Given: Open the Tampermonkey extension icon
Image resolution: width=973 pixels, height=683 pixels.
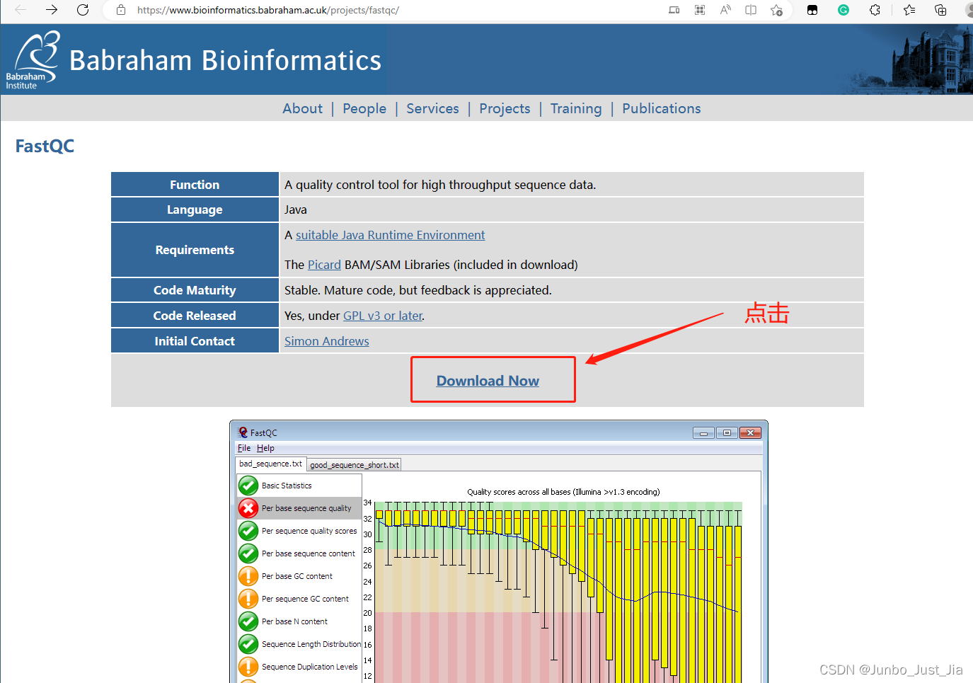Looking at the screenshot, I should [812, 10].
